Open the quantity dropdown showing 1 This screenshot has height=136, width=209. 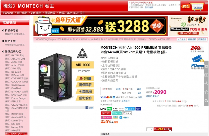(x=150, y=129)
